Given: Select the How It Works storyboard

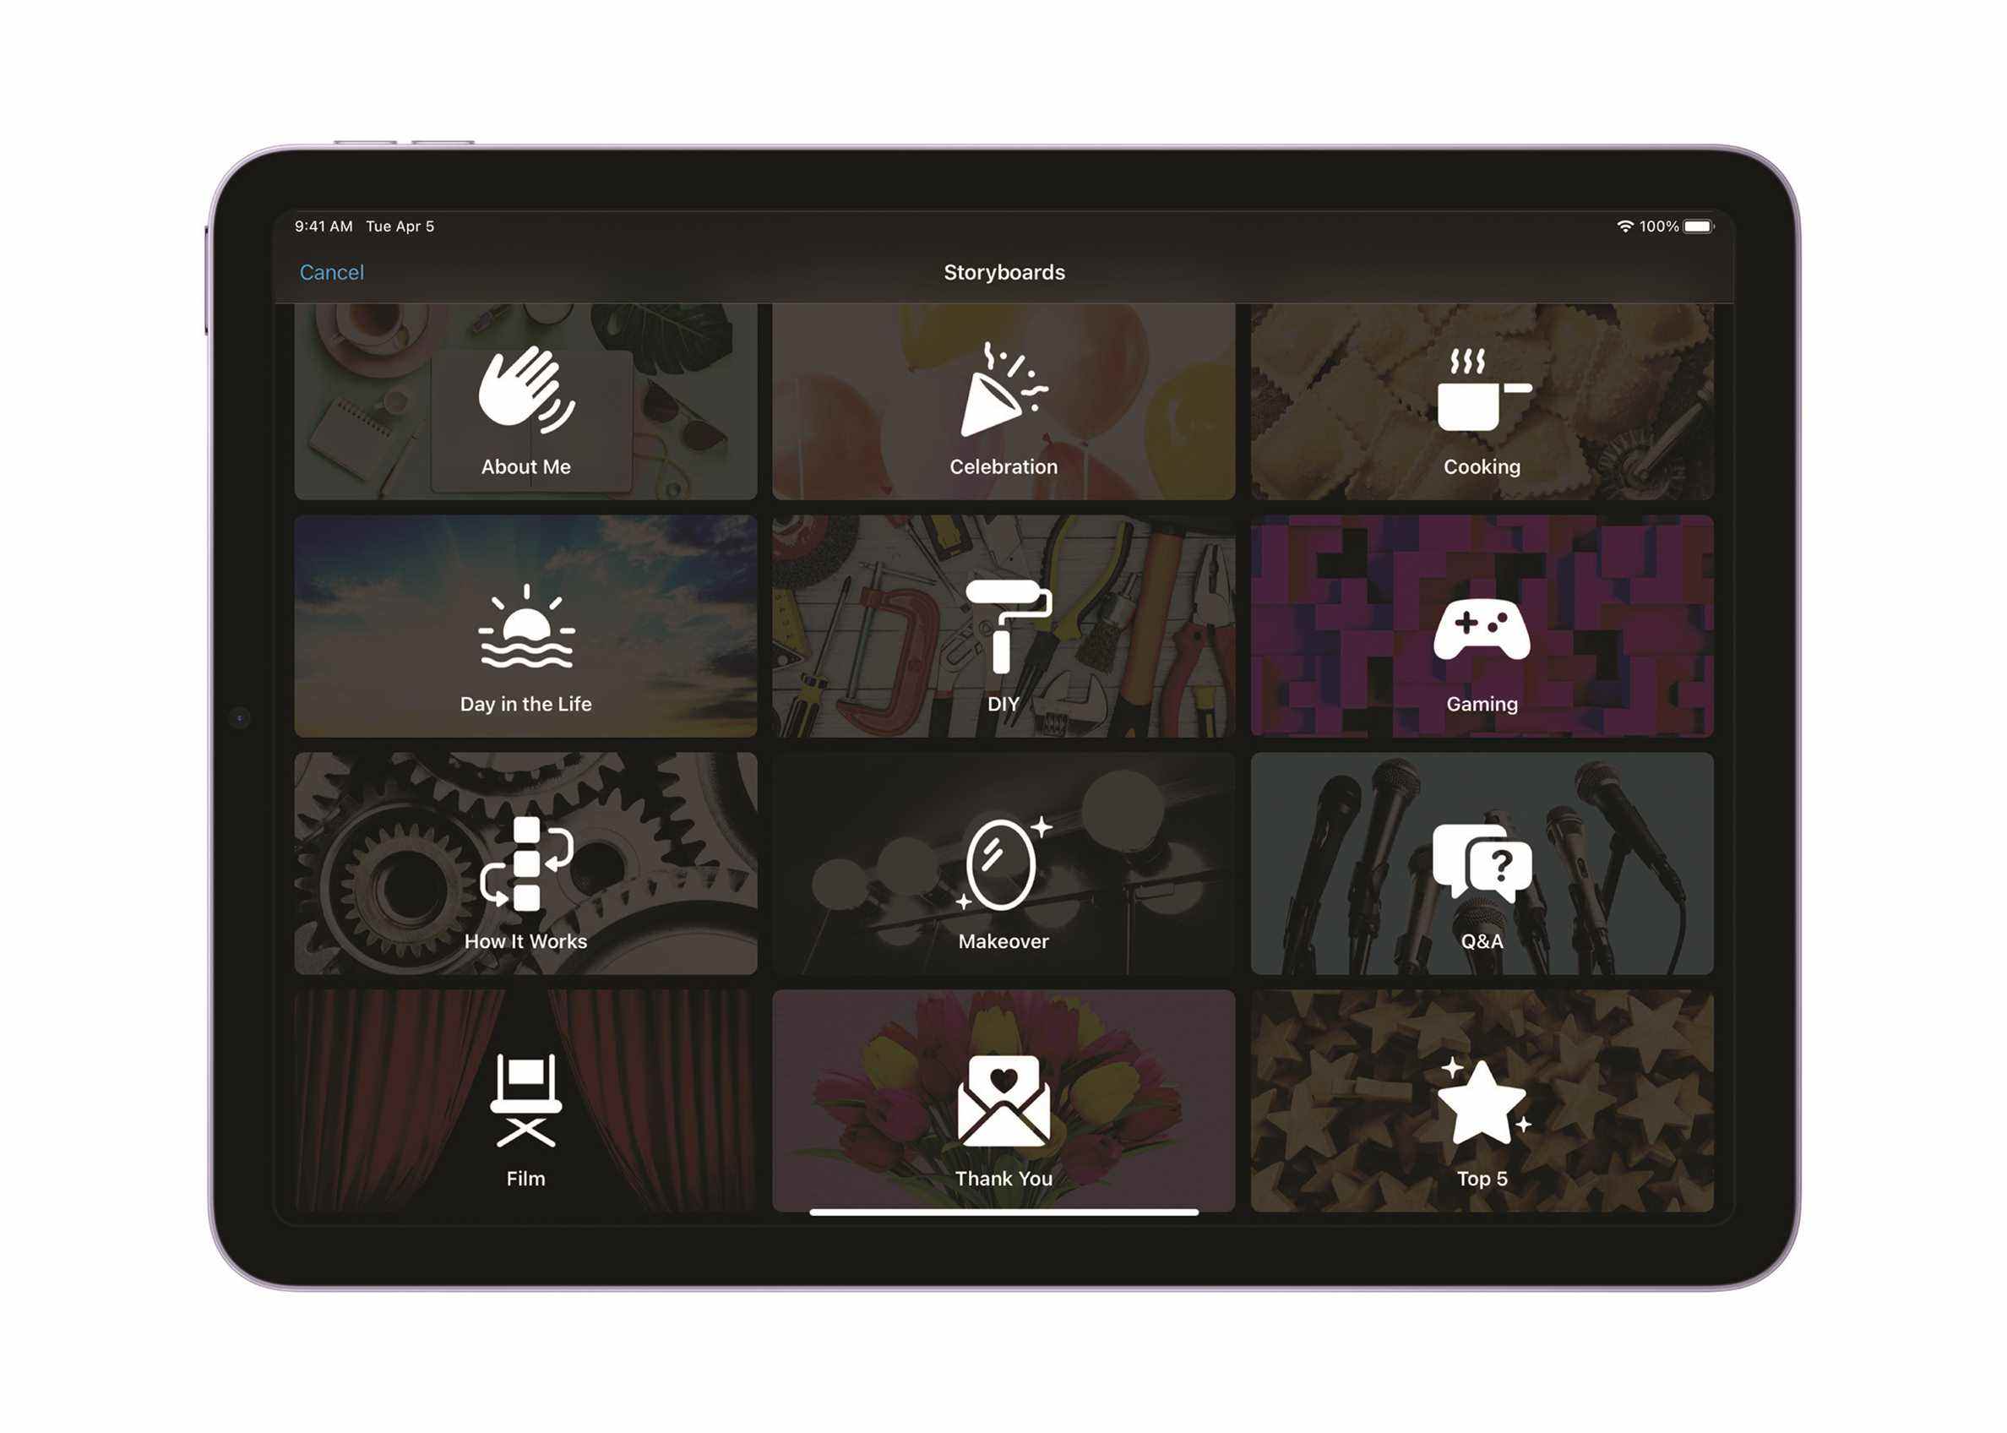Looking at the screenshot, I should [525, 864].
